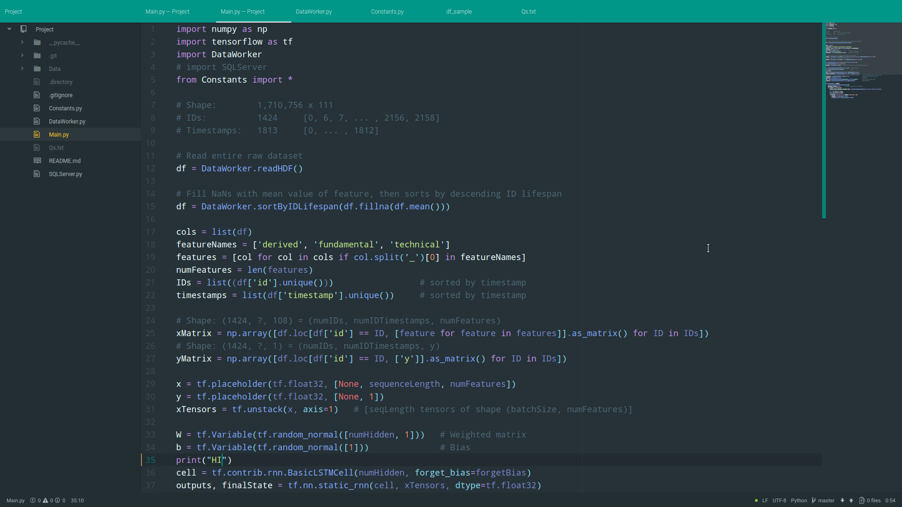
Task: Click the linter info icon in the status bar
Action: 57,500
